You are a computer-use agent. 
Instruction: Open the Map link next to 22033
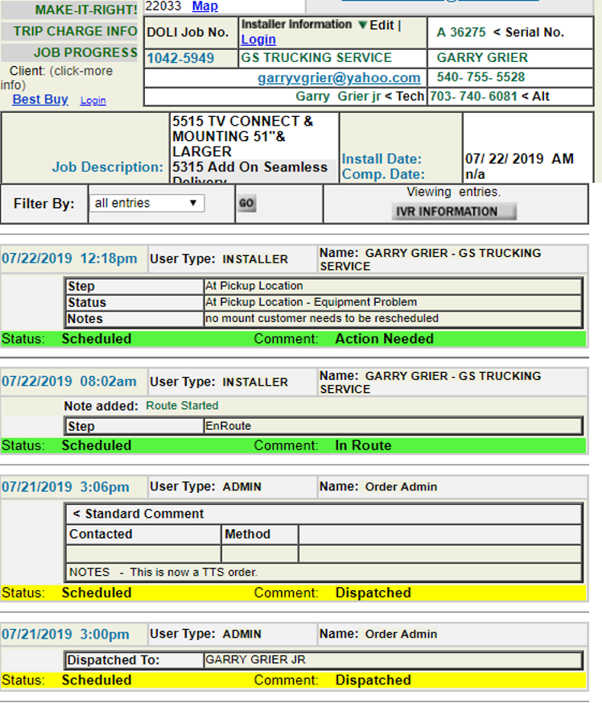[x=204, y=6]
